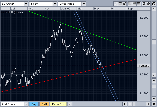Click the Jan '05 date axis label
The height and width of the screenshot is (107, 157).
pyautogui.click(x=66, y=9)
